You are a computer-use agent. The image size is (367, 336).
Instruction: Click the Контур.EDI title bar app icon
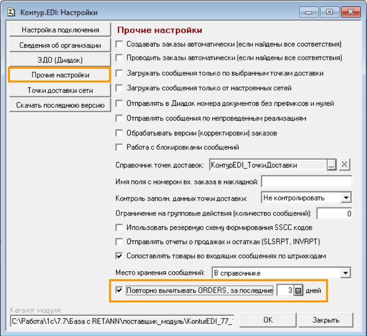coord(11,12)
